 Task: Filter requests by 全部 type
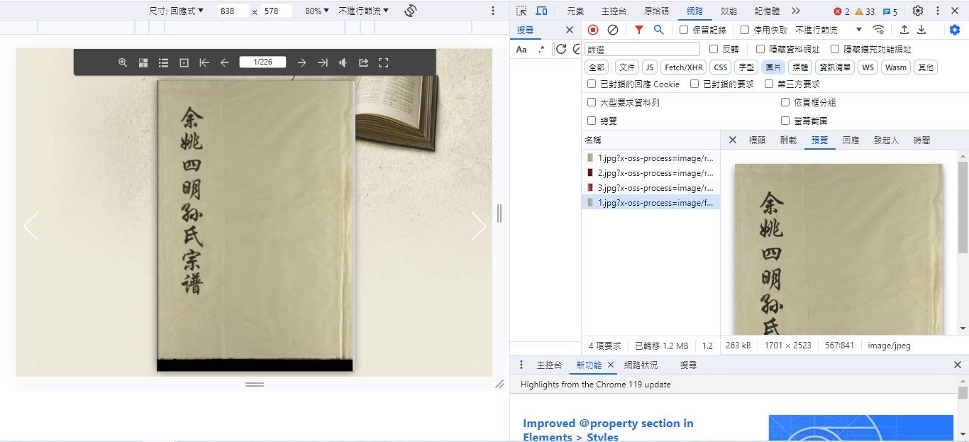597,67
